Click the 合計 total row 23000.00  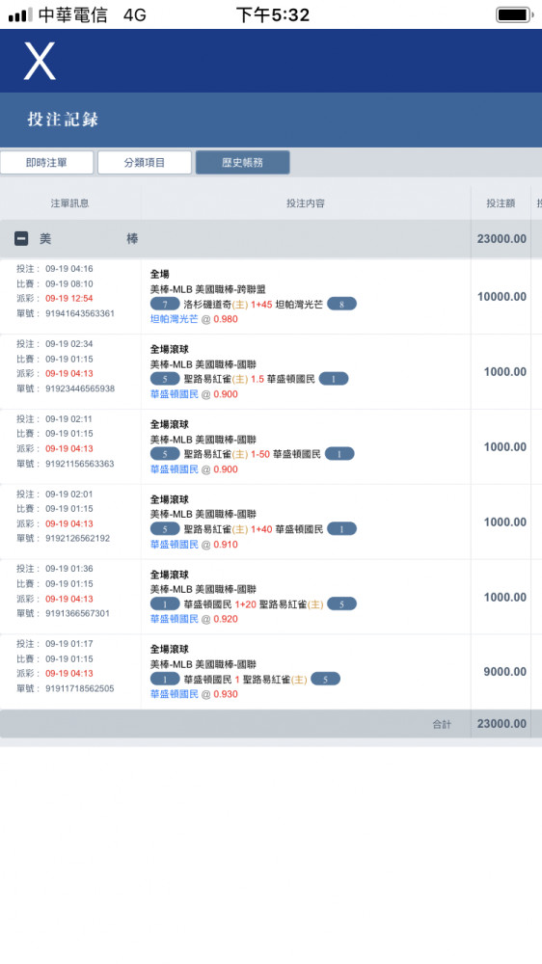point(271,724)
